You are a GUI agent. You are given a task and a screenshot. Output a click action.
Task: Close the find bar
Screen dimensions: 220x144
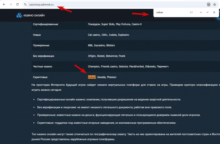(214, 12)
